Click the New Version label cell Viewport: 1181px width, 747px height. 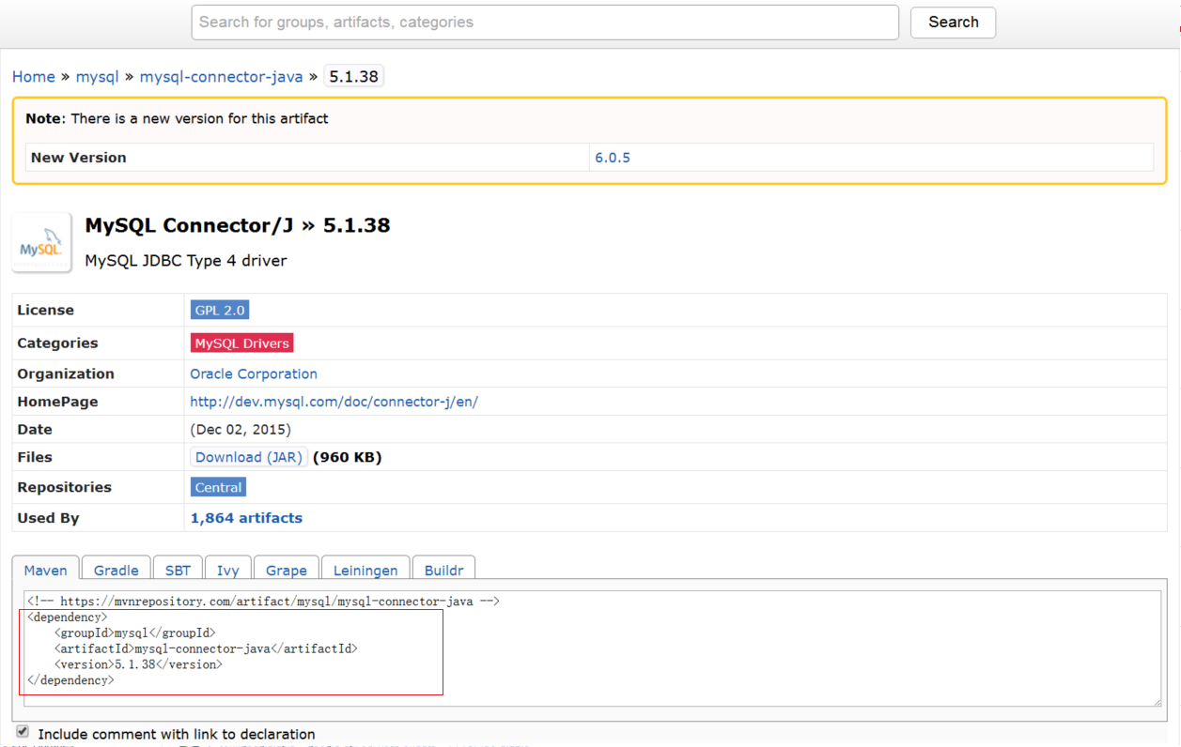(x=307, y=158)
